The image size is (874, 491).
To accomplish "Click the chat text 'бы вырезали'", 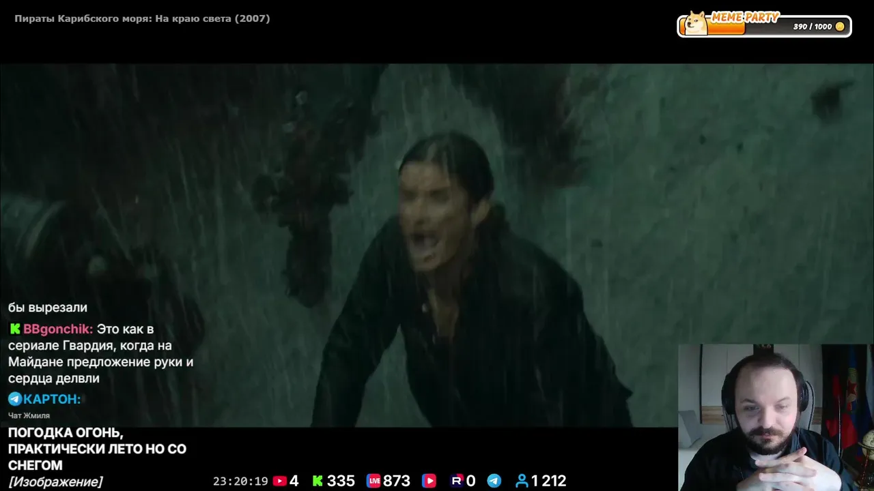I will click(48, 308).
